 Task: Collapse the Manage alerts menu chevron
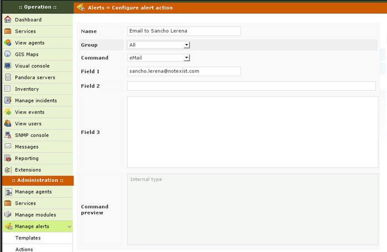pos(69,227)
